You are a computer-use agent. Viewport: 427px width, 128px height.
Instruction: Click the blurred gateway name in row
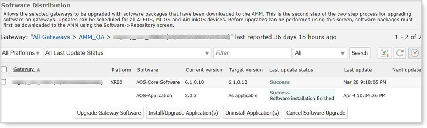pos(57,82)
